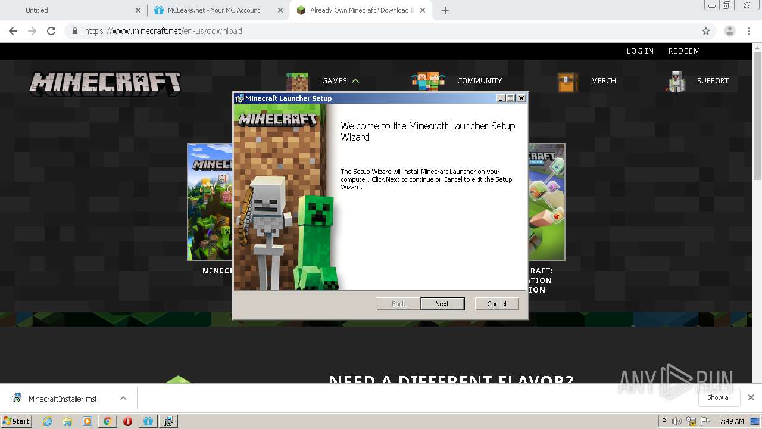Open the Chrome profile avatar menu
Screen dimensions: 762x429
click(729, 31)
